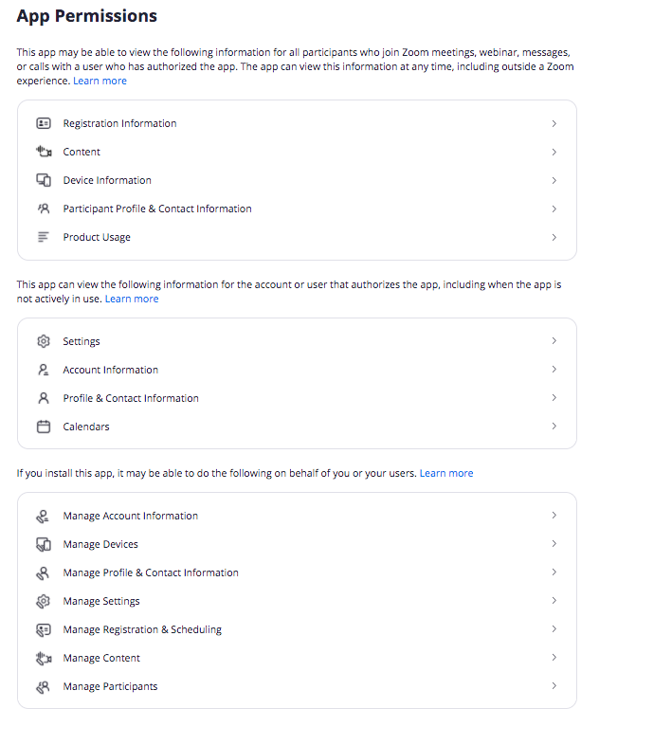Open Learn more link after 'actively in use'

tap(132, 299)
